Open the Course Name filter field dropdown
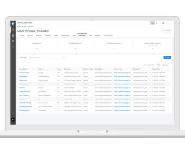Viewport: 185px width, 154px height. [24, 57]
